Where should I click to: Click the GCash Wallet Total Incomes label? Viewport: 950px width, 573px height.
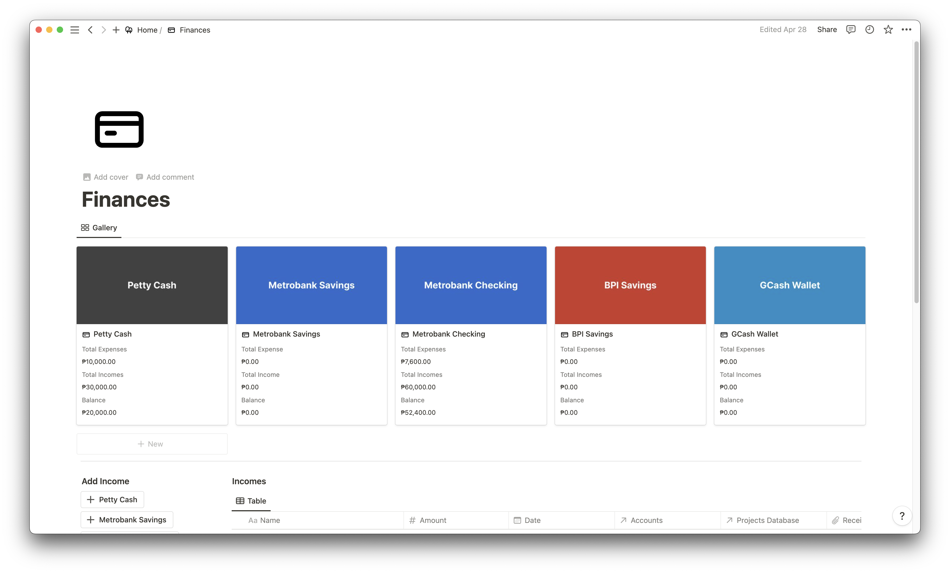point(740,374)
